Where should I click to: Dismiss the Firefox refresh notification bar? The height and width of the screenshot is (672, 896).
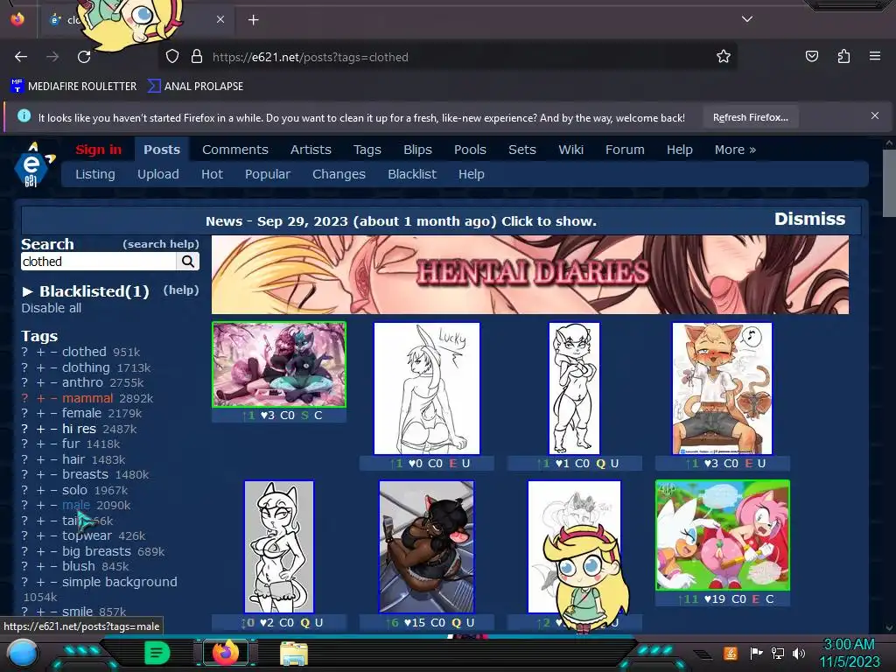pos(875,115)
